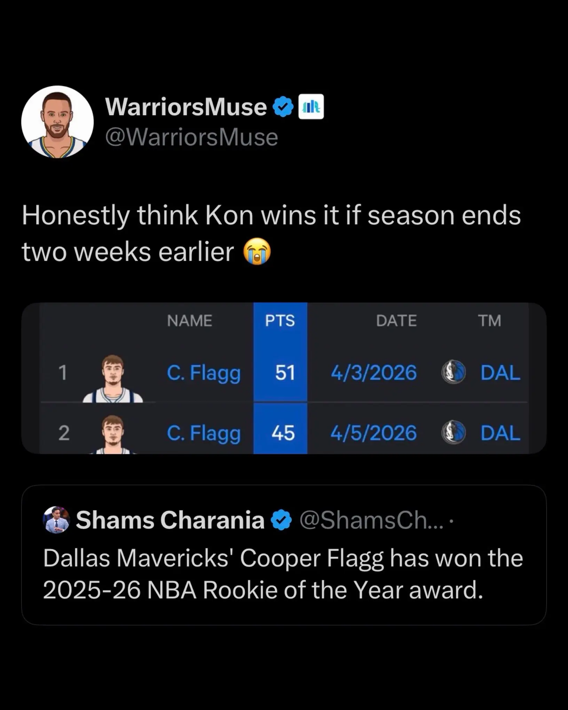Select the PTS column header
This screenshot has width=568, height=710.
(x=280, y=321)
